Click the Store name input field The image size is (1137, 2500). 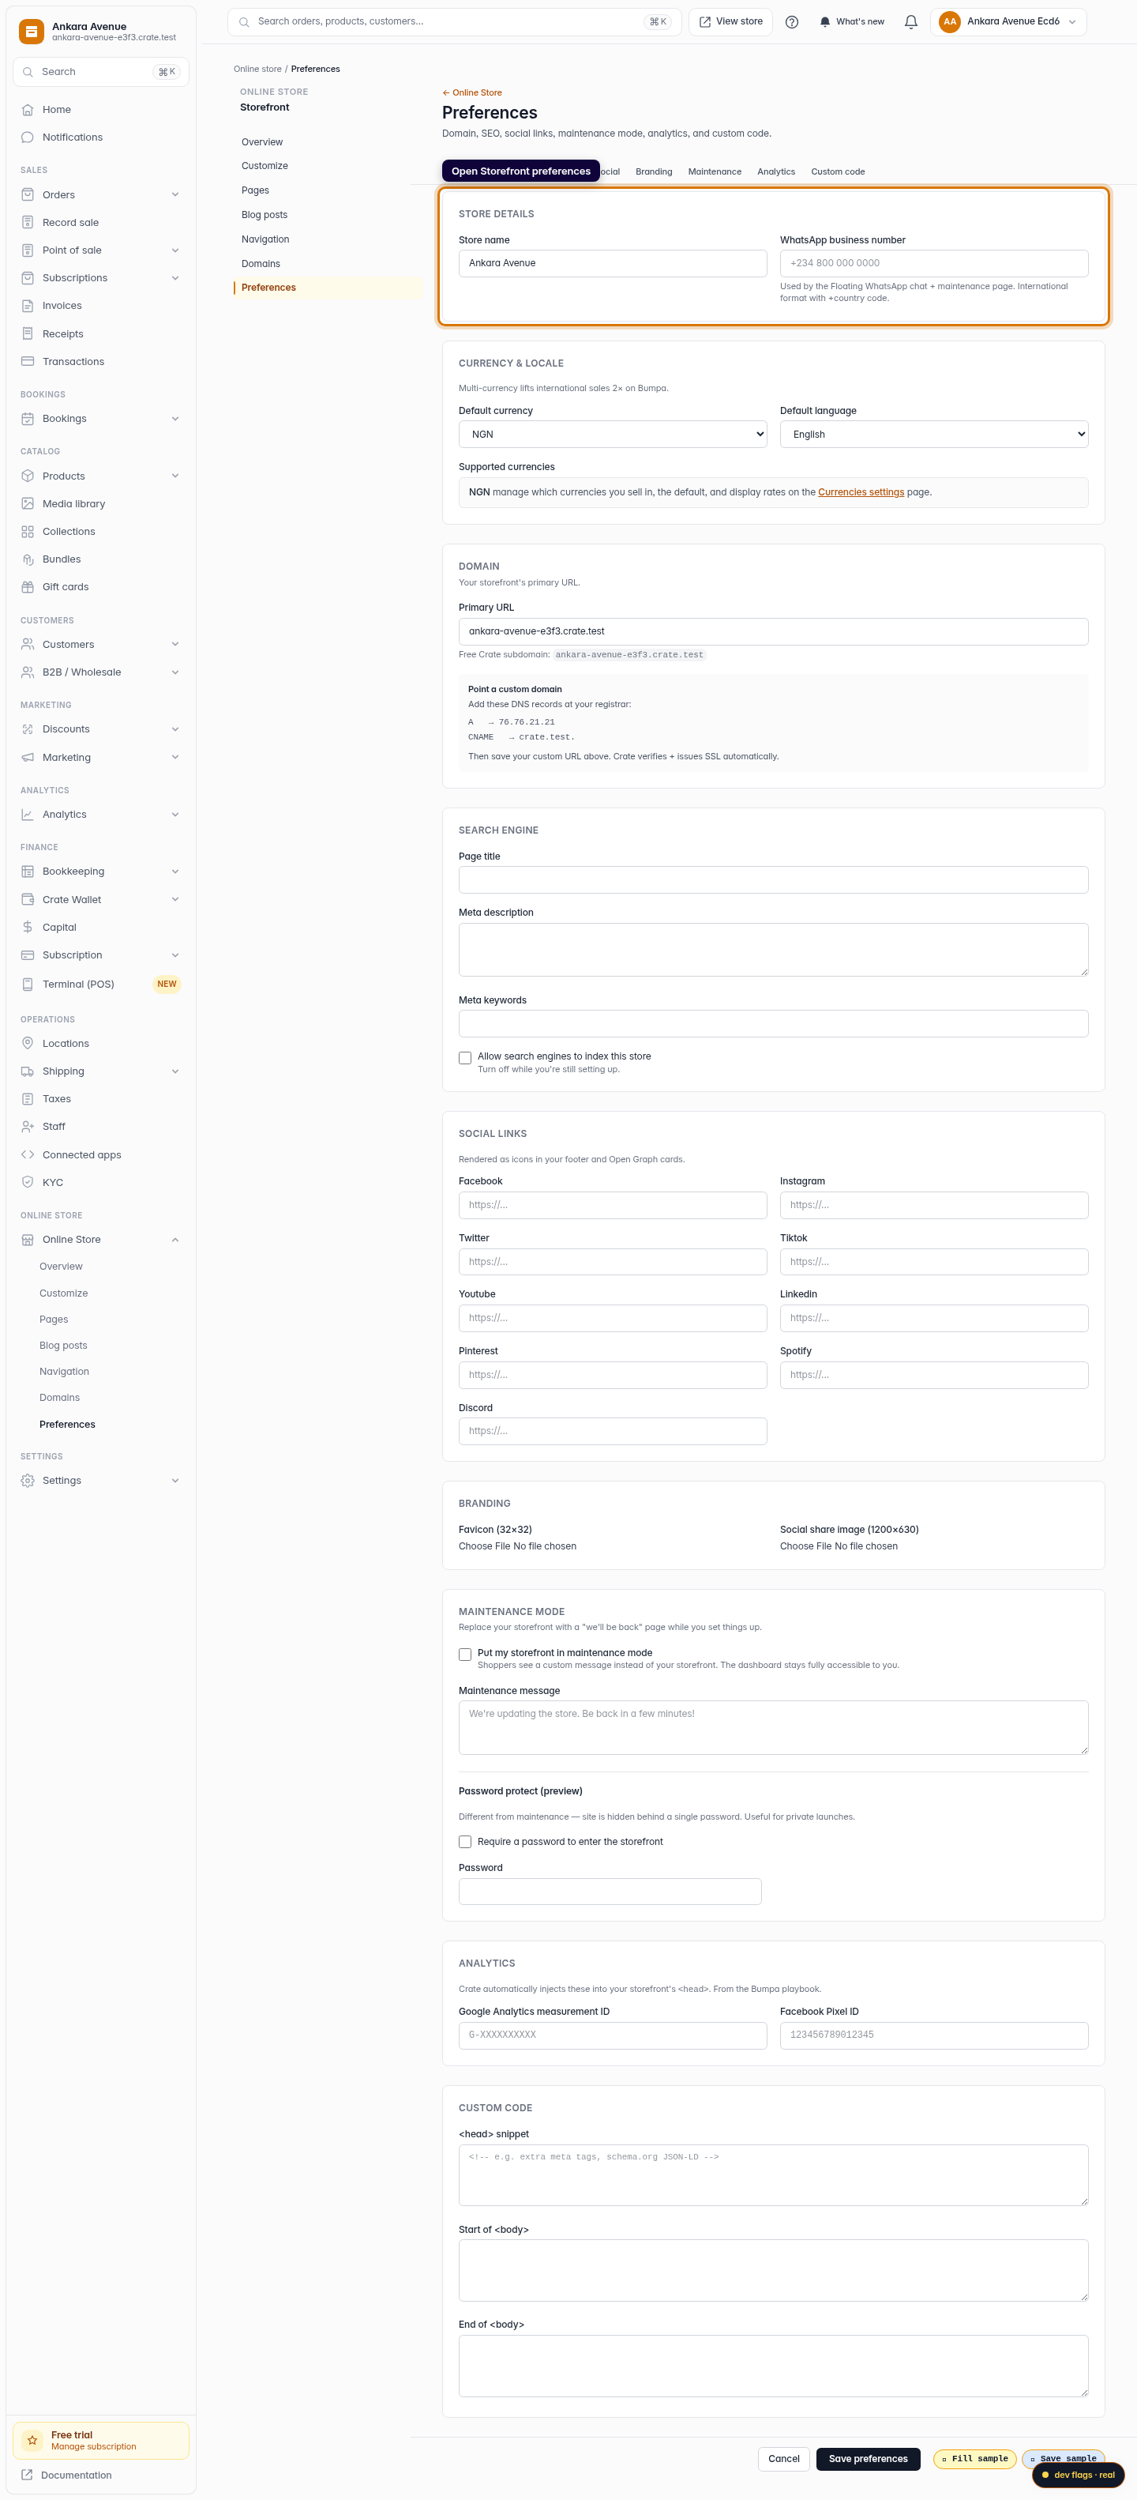coord(614,264)
